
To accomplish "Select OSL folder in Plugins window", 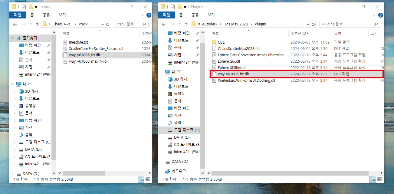I will click(x=221, y=42).
